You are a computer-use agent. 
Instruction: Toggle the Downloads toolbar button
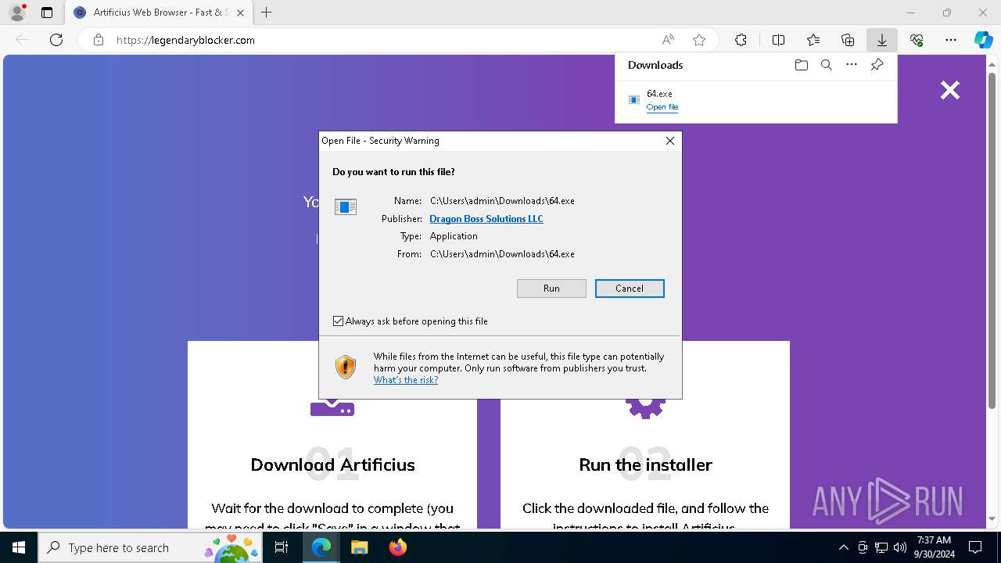click(881, 40)
